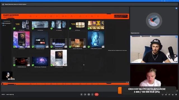Show the participants panel icon
Image resolution: width=179 pixels, height=100 pixels.
pos(166,94)
